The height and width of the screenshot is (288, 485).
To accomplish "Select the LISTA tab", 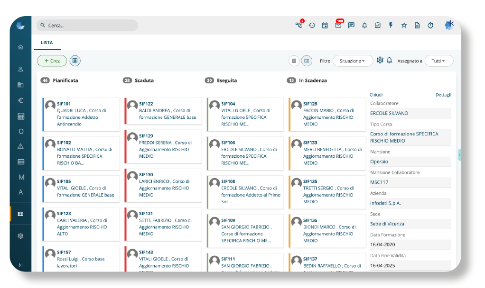I will (47, 43).
